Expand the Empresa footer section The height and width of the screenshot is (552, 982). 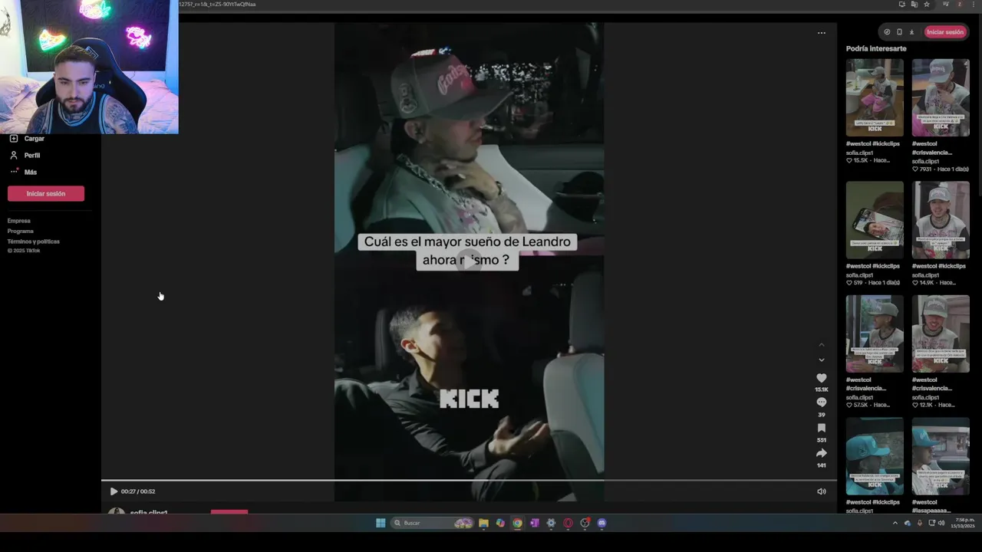click(x=19, y=221)
